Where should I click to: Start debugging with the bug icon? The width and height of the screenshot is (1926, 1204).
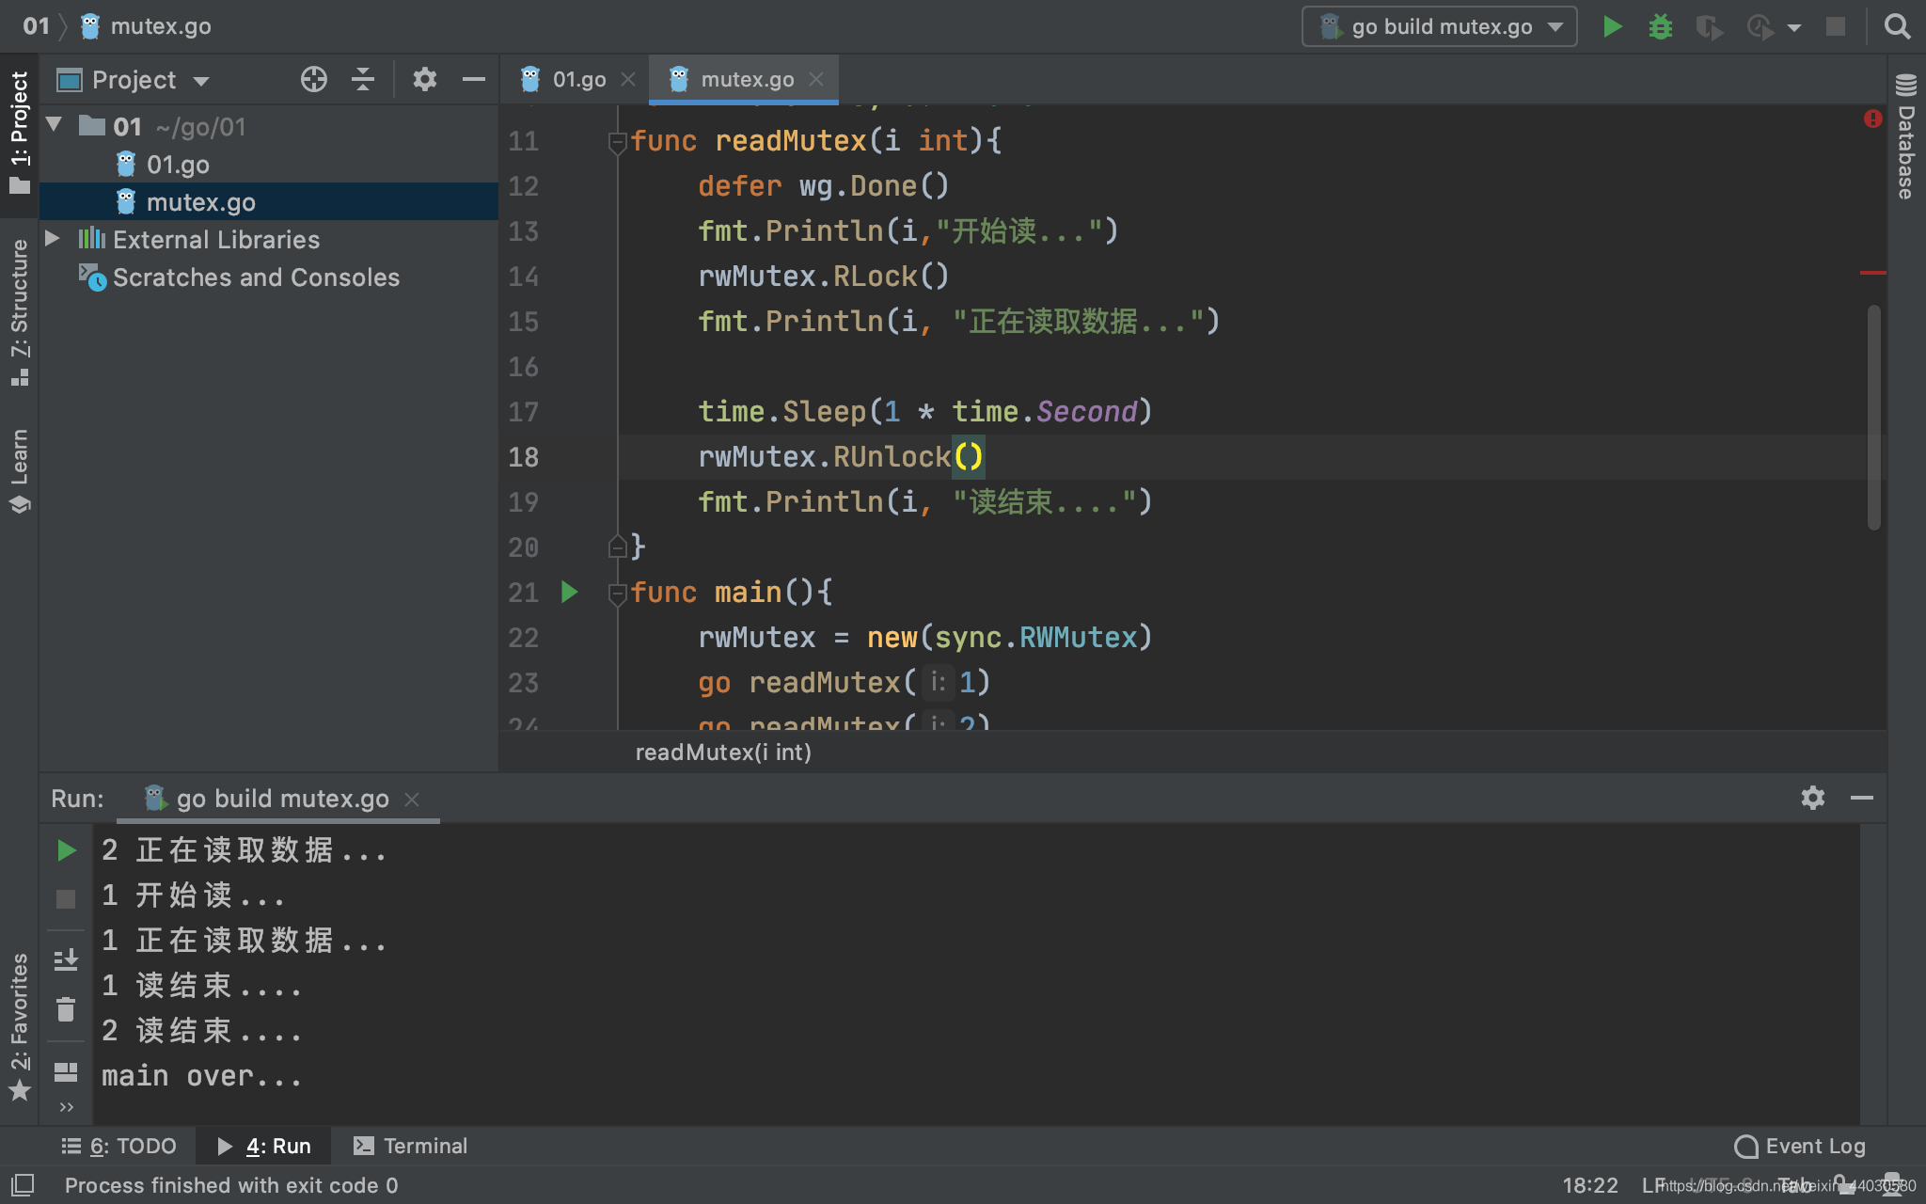[x=1661, y=26]
